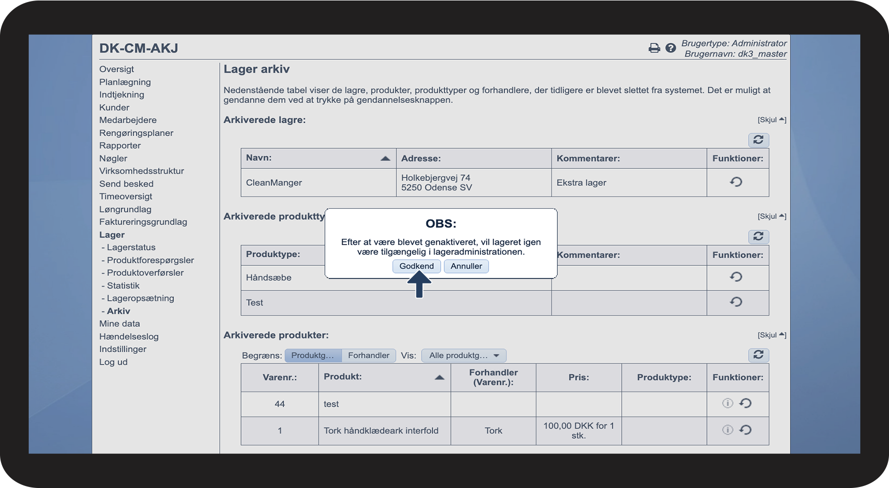Restore the Test product type
Screen dimensions: 889x488
[x=736, y=302]
